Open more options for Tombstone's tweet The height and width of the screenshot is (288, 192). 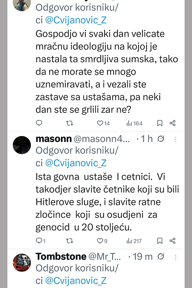point(175,257)
